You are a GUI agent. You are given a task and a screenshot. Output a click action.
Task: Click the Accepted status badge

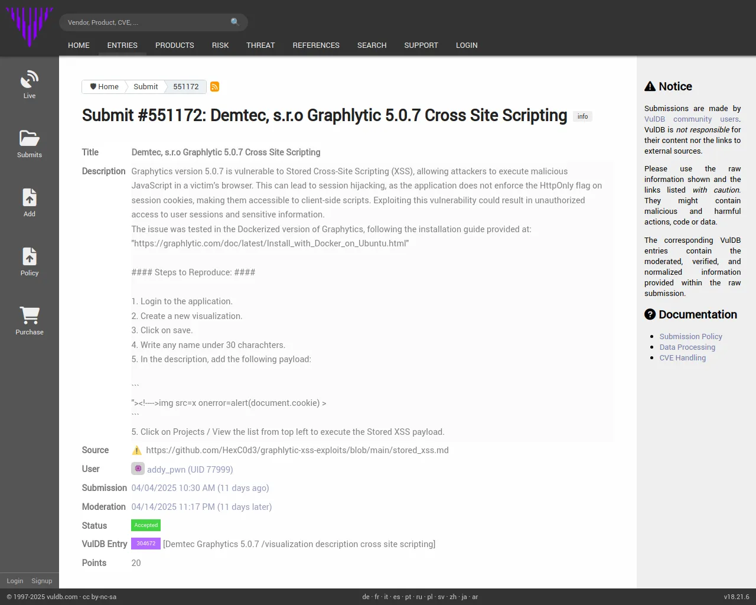pos(146,525)
